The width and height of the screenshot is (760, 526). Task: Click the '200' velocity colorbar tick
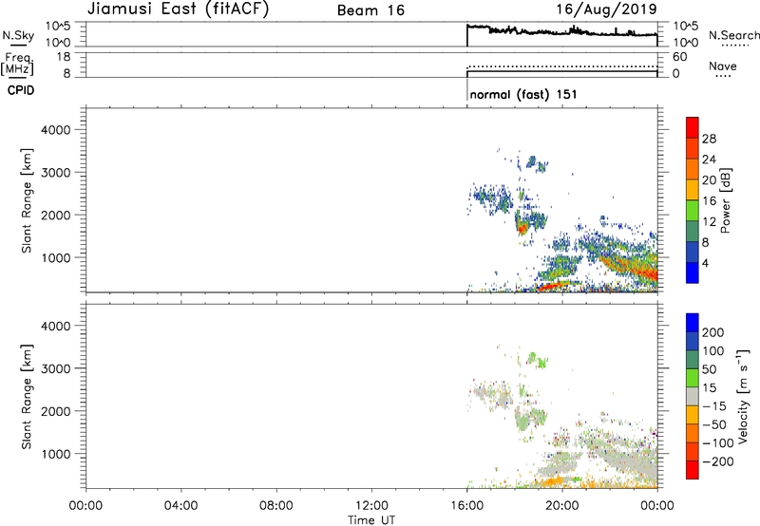[713, 332]
